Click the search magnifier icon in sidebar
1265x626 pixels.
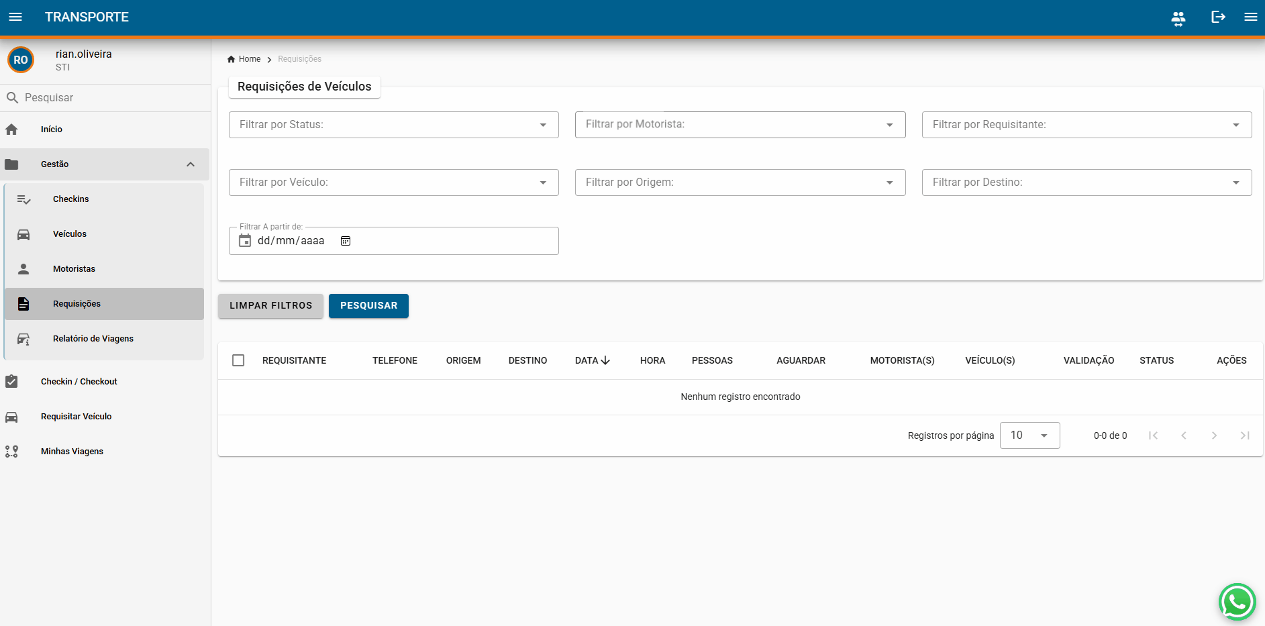coord(12,98)
